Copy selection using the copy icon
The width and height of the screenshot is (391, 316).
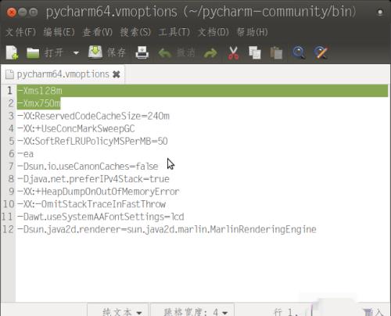tap(255, 52)
